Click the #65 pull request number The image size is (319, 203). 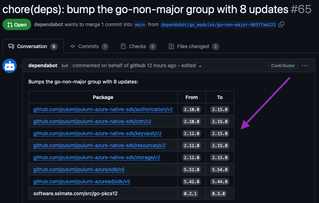301,9
